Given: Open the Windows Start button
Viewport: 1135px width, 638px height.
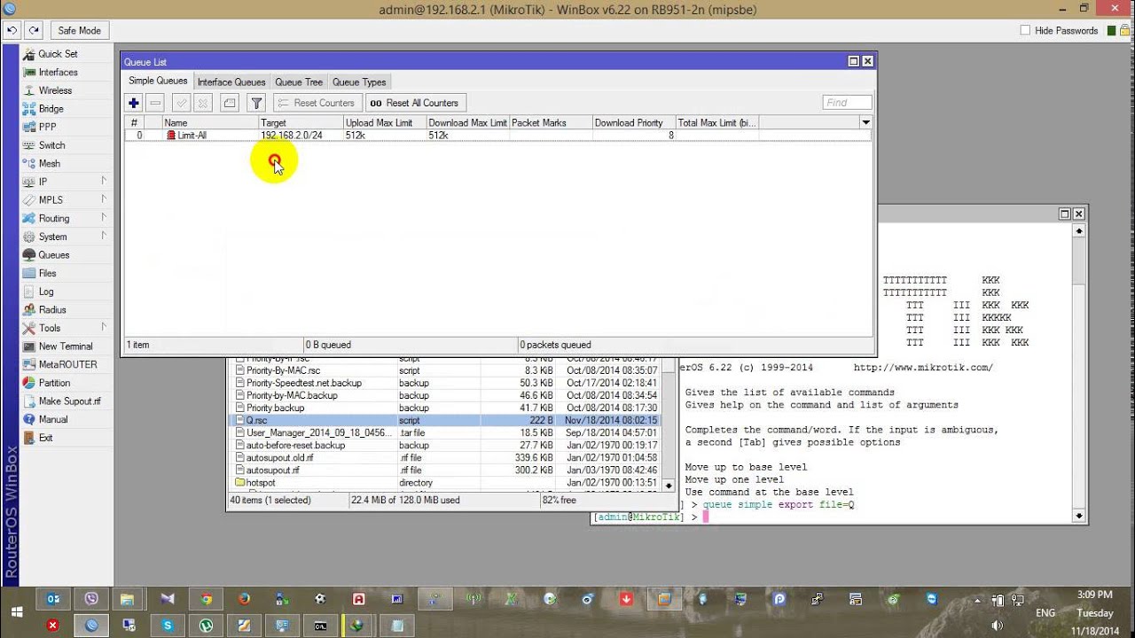Looking at the screenshot, I should pyautogui.click(x=17, y=612).
